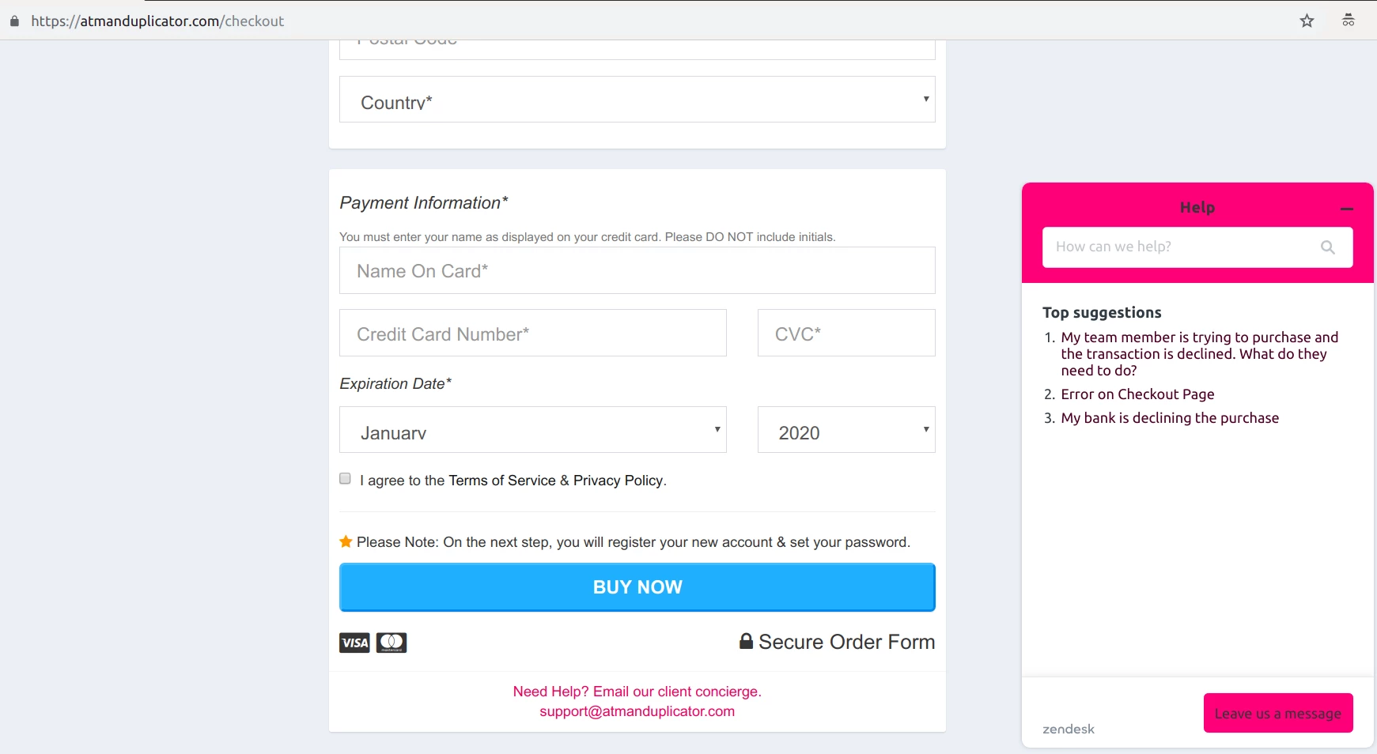
Task: Minimize the Help widget
Action: [x=1347, y=209]
